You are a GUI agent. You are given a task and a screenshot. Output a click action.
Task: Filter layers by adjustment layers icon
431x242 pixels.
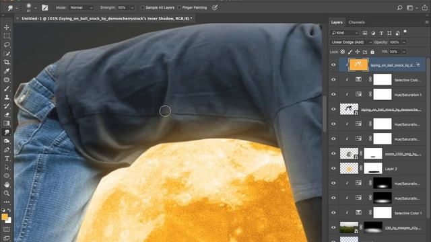373,33
